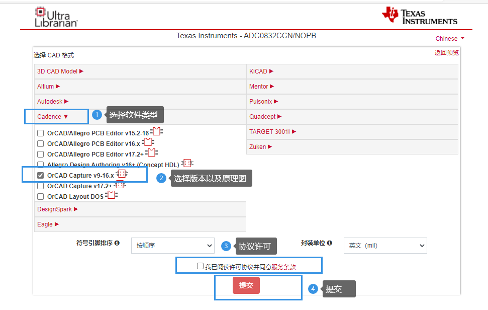Click the icon beside Allegro Design Authoring v16+

point(187,163)
